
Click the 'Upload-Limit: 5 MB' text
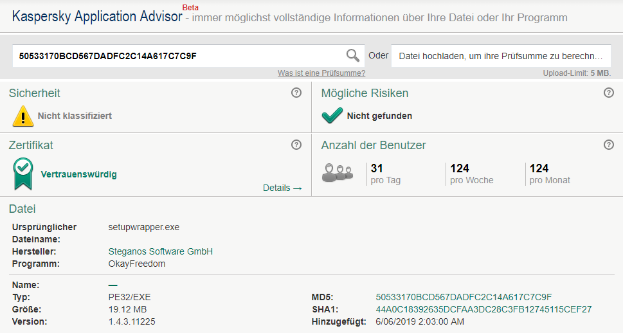[x=577, y=73]
